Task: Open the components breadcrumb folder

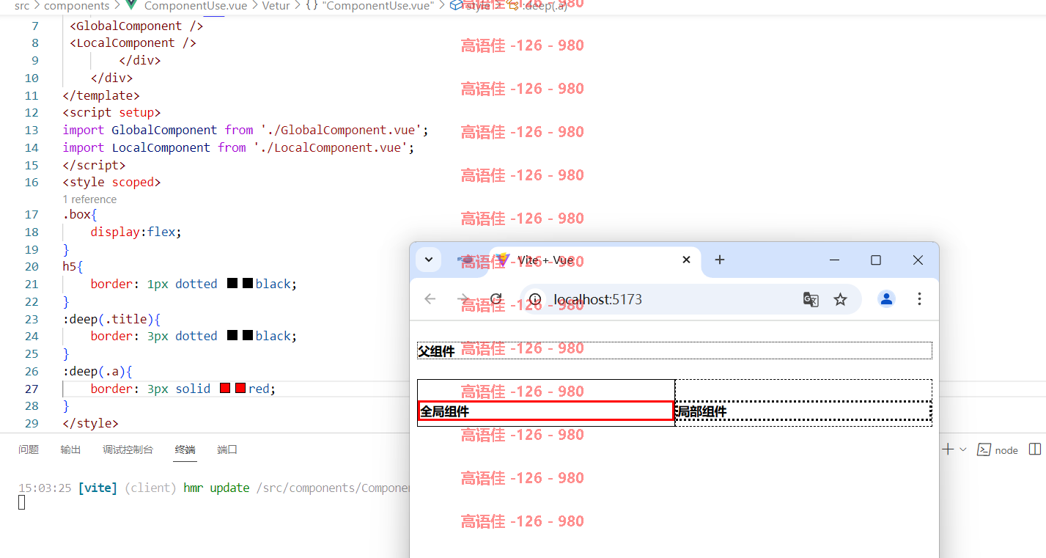Action: 77,6
